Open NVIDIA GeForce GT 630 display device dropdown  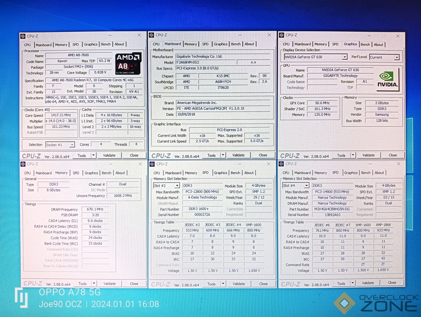[x=315, y=57]
